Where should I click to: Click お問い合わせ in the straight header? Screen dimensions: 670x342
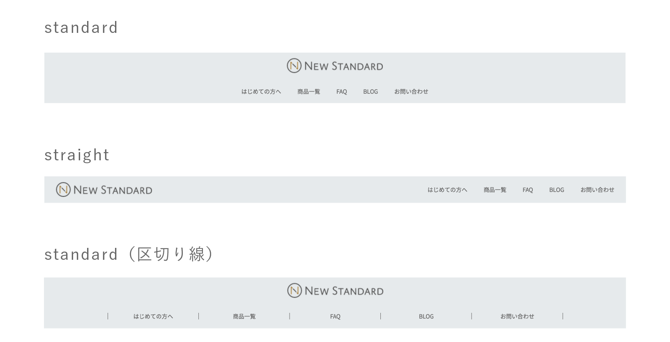[x=597, y=190]
